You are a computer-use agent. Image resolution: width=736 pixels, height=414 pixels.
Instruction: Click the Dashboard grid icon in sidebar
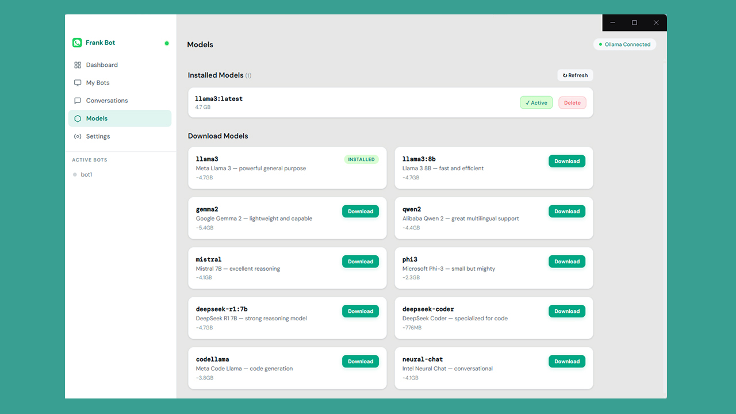pos(78,65)
